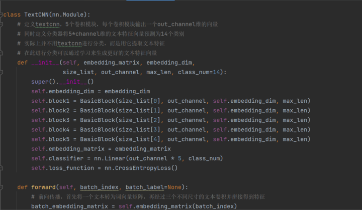Click the underlined batch_index parameter
The width and height of the screenshot is (362, 210).
tap(99, 187)
